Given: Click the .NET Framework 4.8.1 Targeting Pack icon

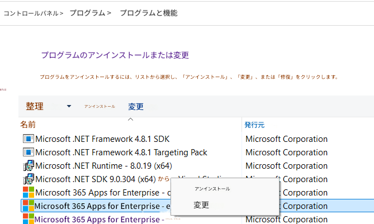Looking at the screenshot, I should click(29, 152).
